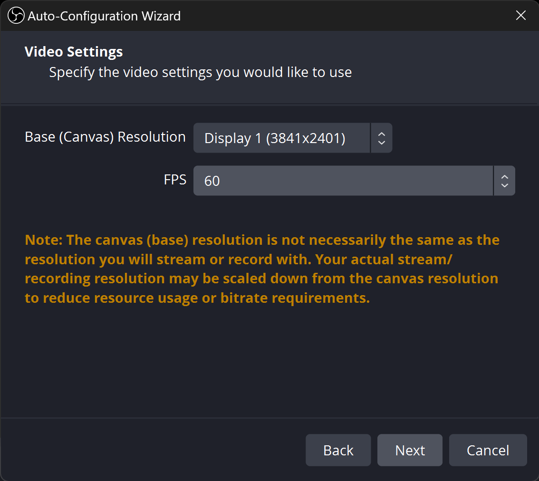Click the "Auto-Configuration Wizard" window title text
This screenshot has height=481, width=539.
[104, 16]
